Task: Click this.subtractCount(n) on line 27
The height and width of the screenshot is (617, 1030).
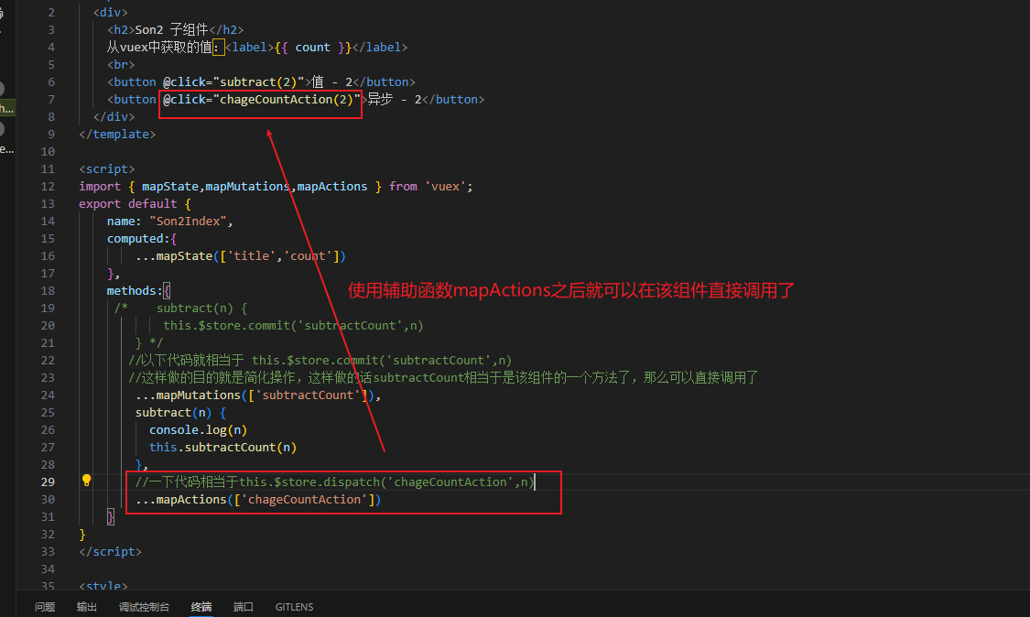Action: (x=222, y=447)
